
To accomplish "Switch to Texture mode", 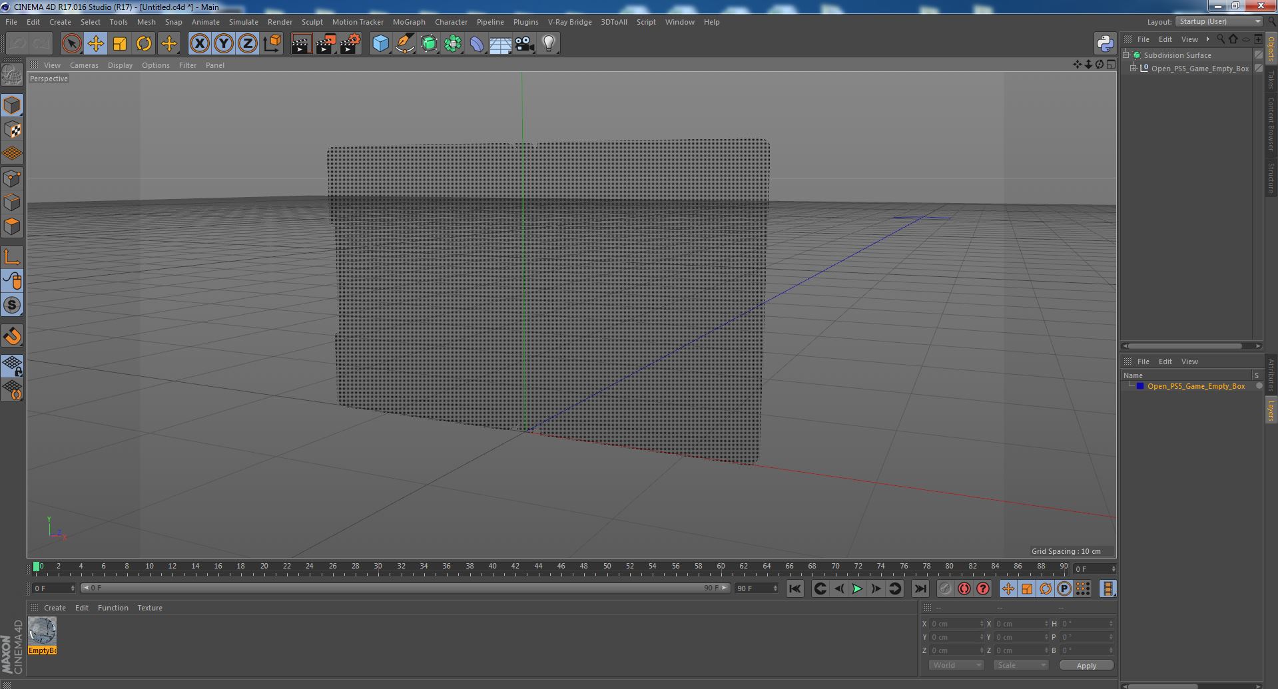I will coord(12,130).
